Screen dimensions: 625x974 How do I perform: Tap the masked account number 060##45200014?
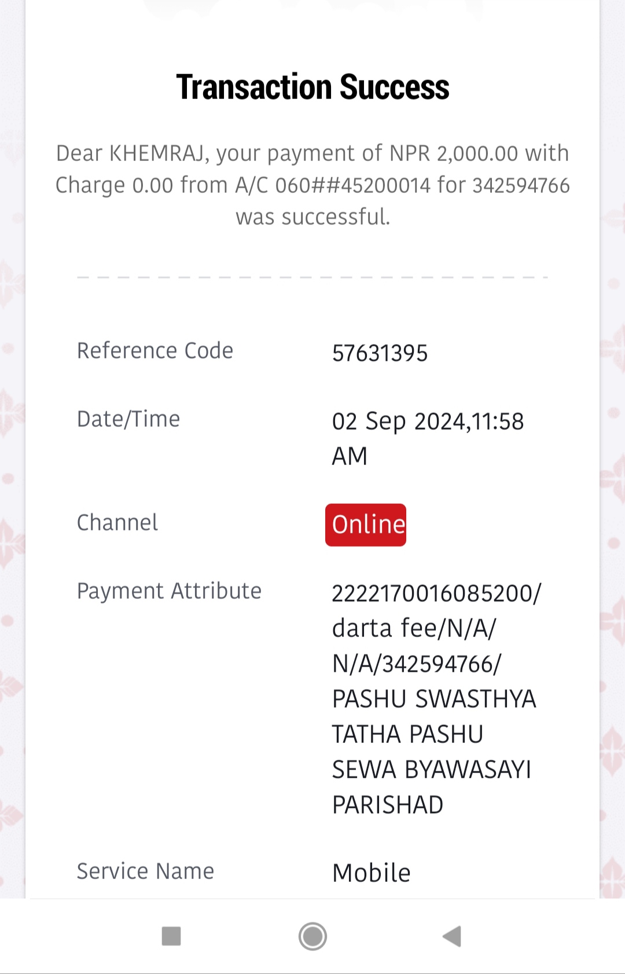click(x=352, y=186)
